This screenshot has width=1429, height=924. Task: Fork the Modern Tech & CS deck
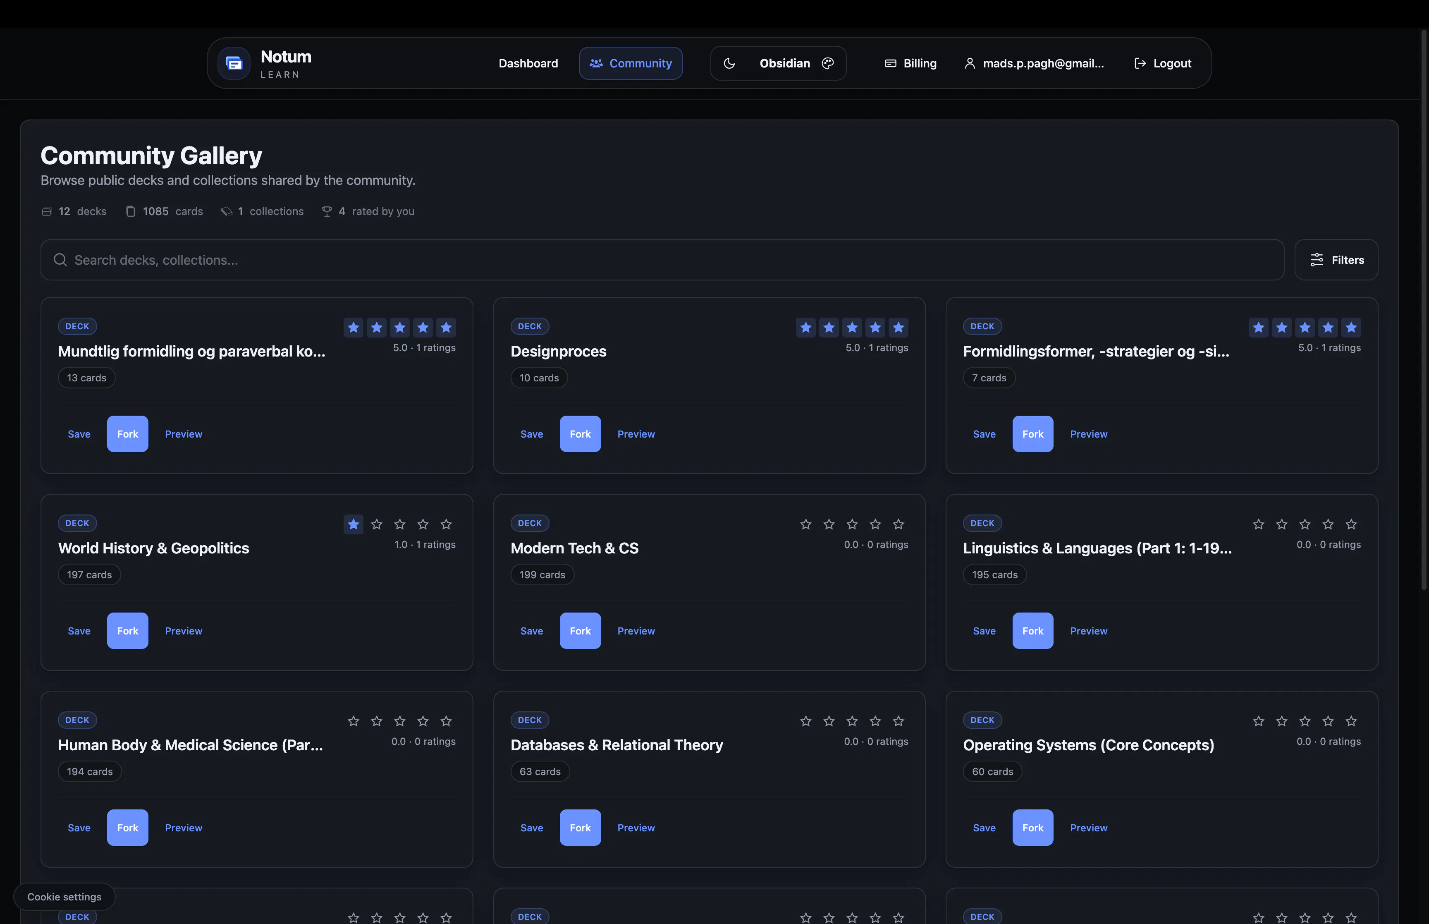(581, 631)
